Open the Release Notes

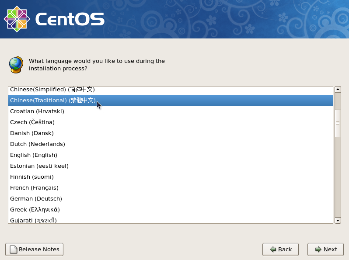point(34,250)
